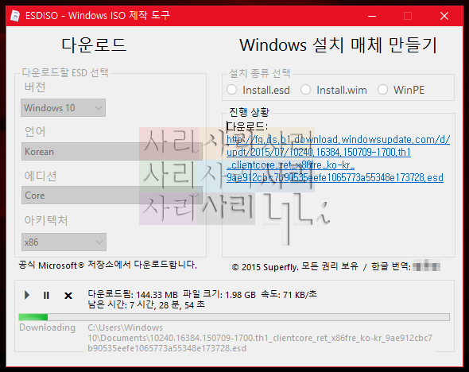Click the '아키텍처' label
This screenshot has height=372, width=469.
[46, 220]
